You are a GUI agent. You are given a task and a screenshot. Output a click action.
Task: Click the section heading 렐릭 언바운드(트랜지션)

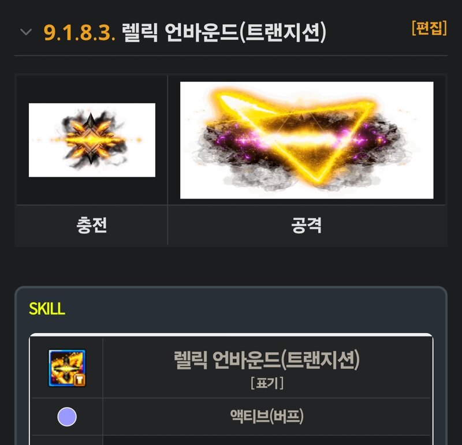click(x=224, y=32)
